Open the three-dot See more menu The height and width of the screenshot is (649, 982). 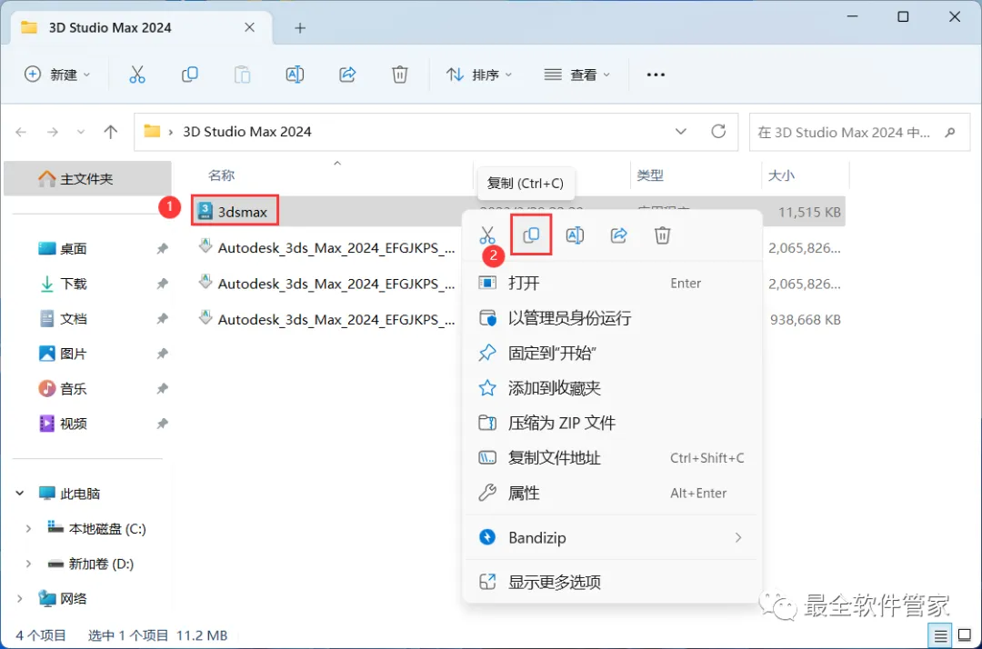656,75
